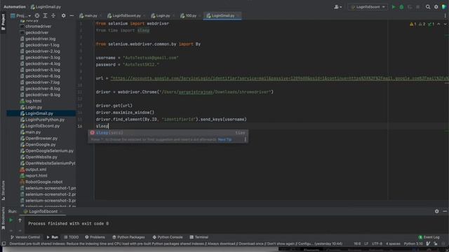Select RobotGoogle.robot in the project tree
449x252 pixels.
43,182
